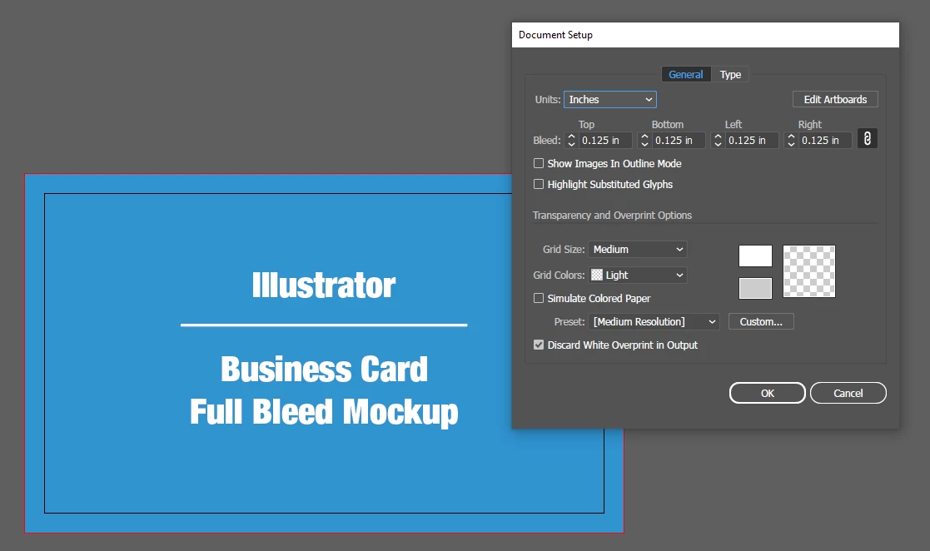This screenshot has height=551, width=930.
Task: Click the Full Bleed Mockup text
Action: coord(324,412)
